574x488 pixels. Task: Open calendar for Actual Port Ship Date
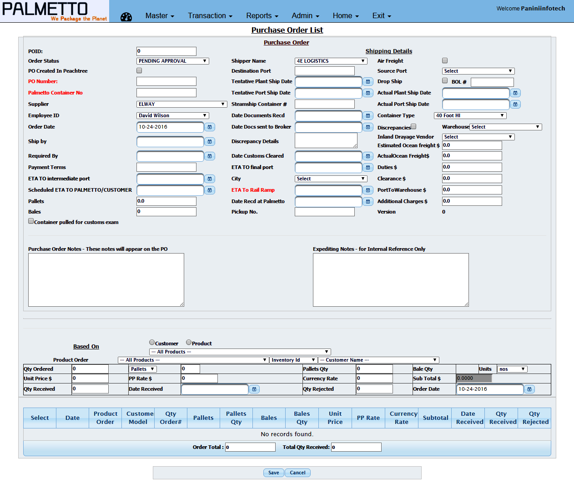coord(515,105)
